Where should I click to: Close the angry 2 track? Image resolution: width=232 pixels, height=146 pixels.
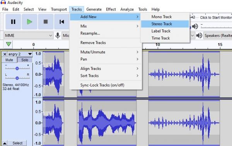pos(5,54)
